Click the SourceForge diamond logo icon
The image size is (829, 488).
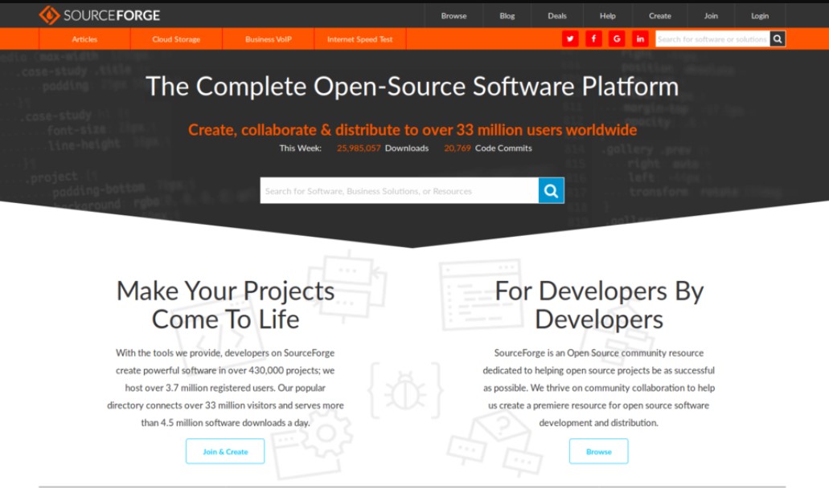coord(49,15)
